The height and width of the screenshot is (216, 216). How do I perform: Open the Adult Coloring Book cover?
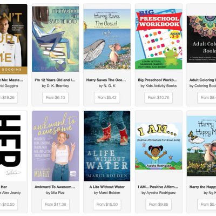click(x=201, y=39)
